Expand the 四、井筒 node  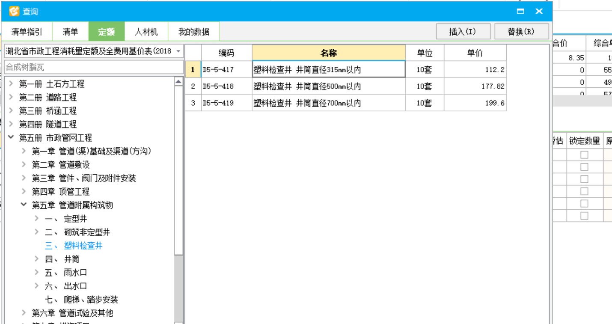tap(37, 259)
